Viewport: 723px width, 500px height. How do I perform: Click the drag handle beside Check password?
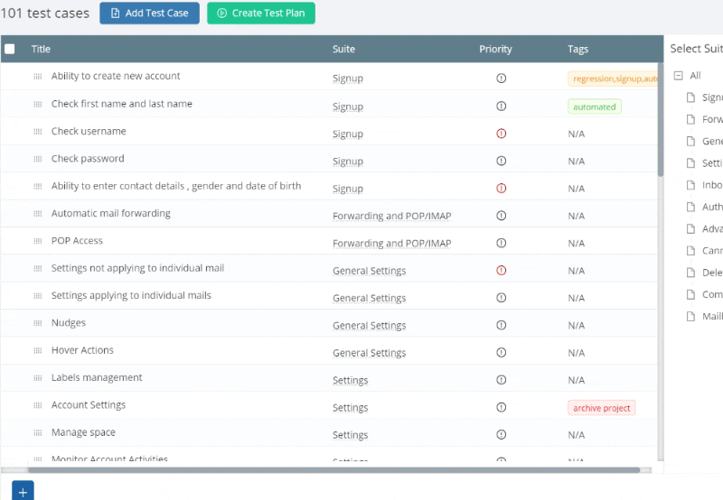tap(38, 159)
